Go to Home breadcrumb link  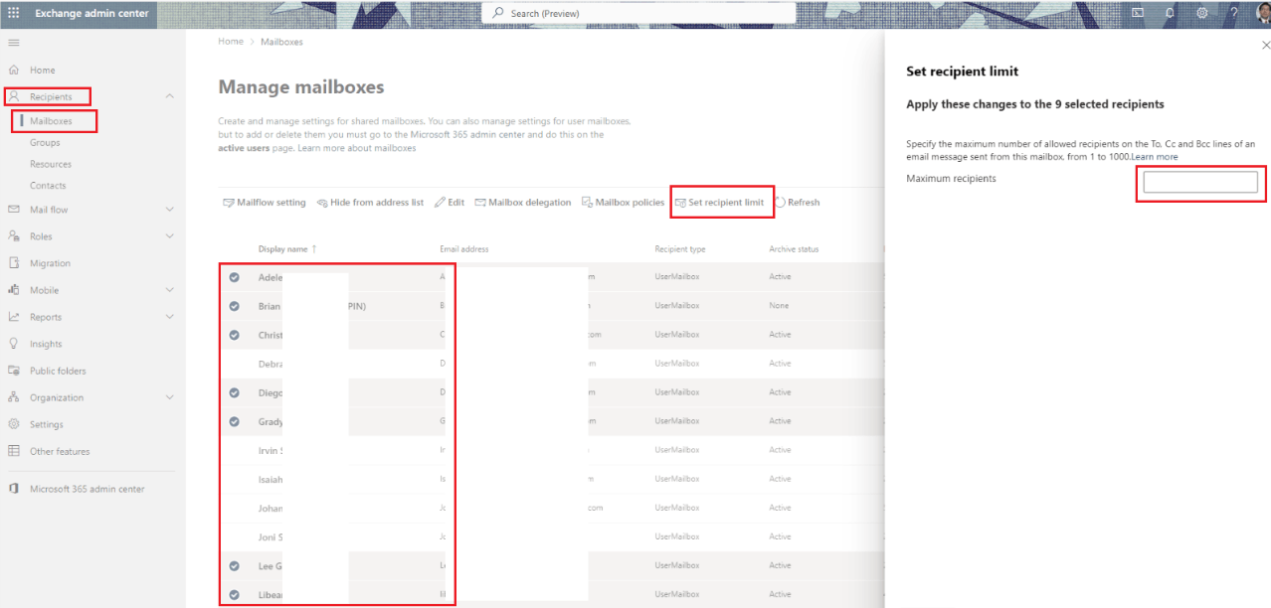[231, 42]
